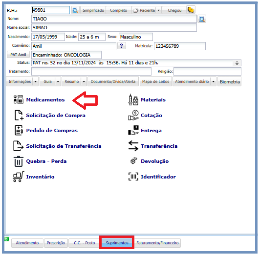The height and width of the screenshot is (256, 259).
Task: Open the Transferência arrows icon
Action: (133, 146)
